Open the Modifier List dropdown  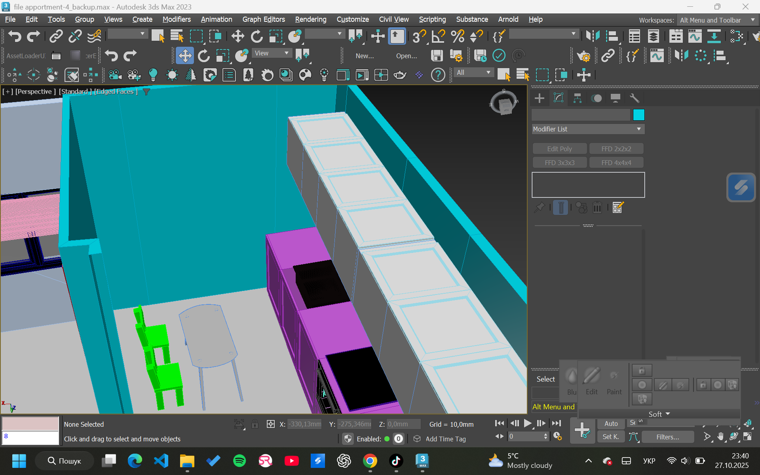pyautogui.click(x=588, y=129)
